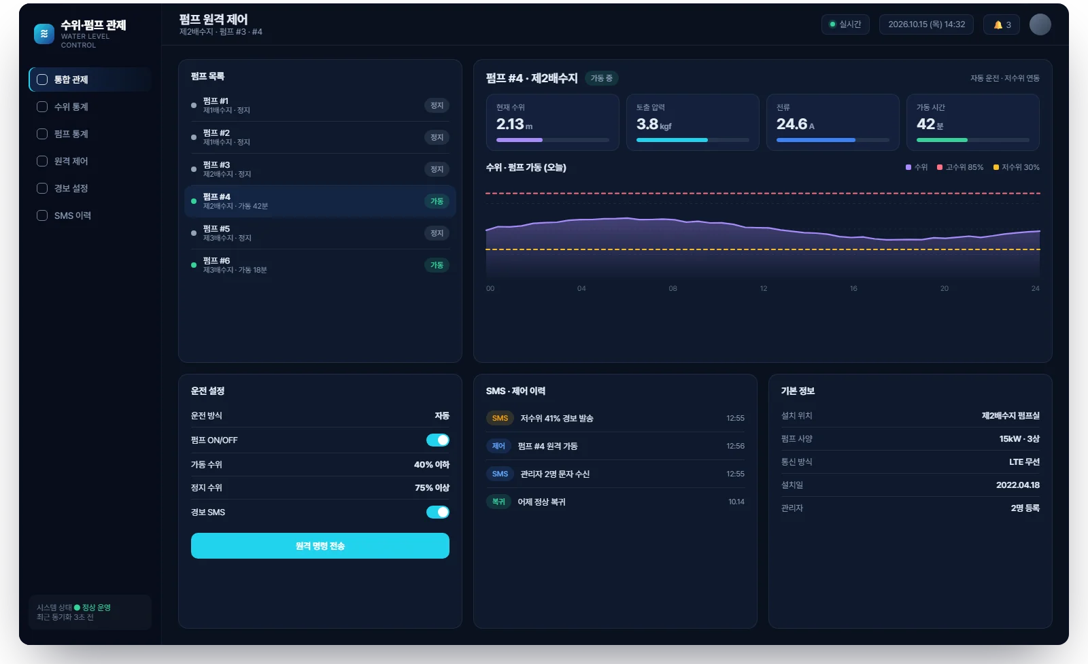Click the 가동 시간 42분 progress bar

point(973,140)
